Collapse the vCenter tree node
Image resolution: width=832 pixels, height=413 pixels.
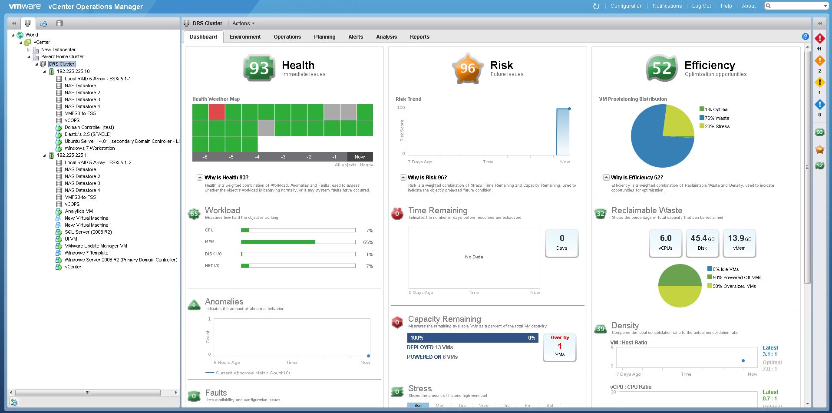tap(21, 43)
